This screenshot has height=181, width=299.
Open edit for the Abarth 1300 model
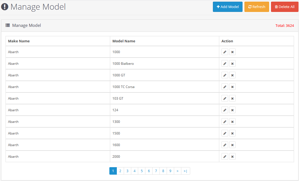[x=225, y=122]
